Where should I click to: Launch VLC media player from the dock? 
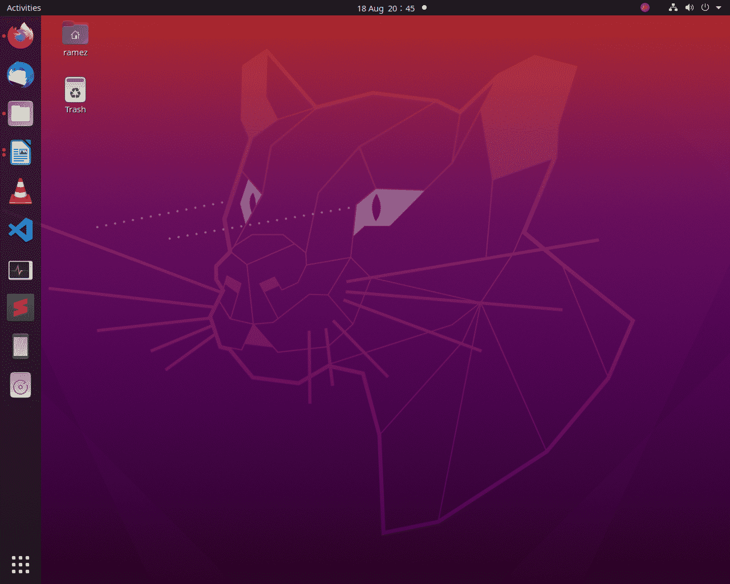point(21,191)
